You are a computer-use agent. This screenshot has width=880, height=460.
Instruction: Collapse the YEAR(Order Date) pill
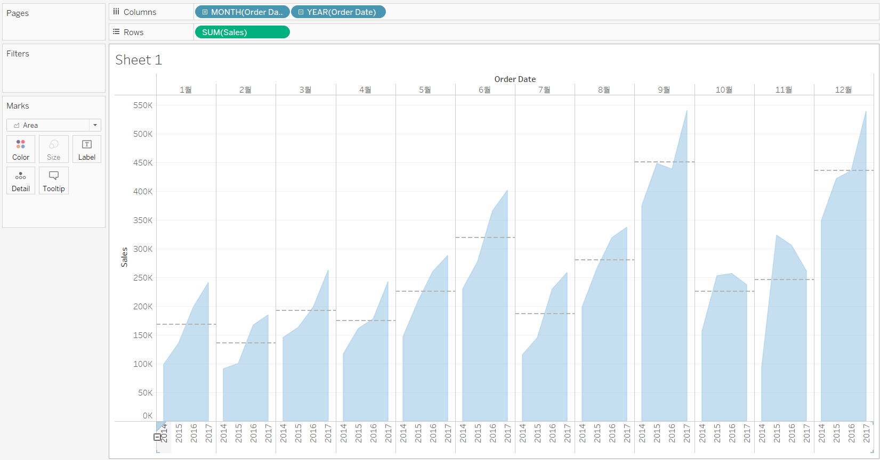(301, 12)
